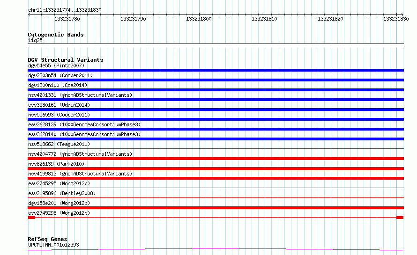Select the blue bar under nsv556593 (Cooper2011)
This screenshot has width=417, height=255.
pyautogui.click(x=216, y=119)
